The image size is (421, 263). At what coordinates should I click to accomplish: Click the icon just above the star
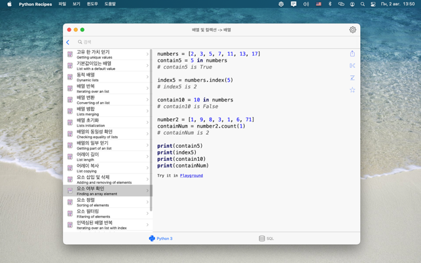352,78
